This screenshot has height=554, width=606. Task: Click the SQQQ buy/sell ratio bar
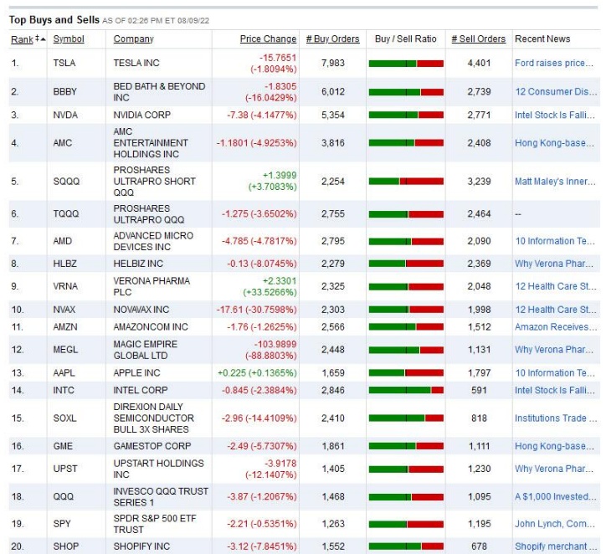pyautogui.click(x=406, y=182)
